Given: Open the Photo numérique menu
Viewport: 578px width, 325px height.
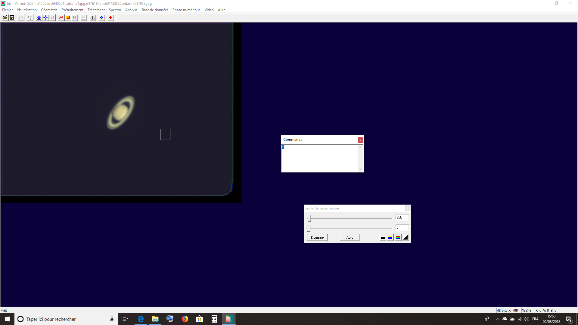Looking at the screenshot, I should tap(186, 10).
